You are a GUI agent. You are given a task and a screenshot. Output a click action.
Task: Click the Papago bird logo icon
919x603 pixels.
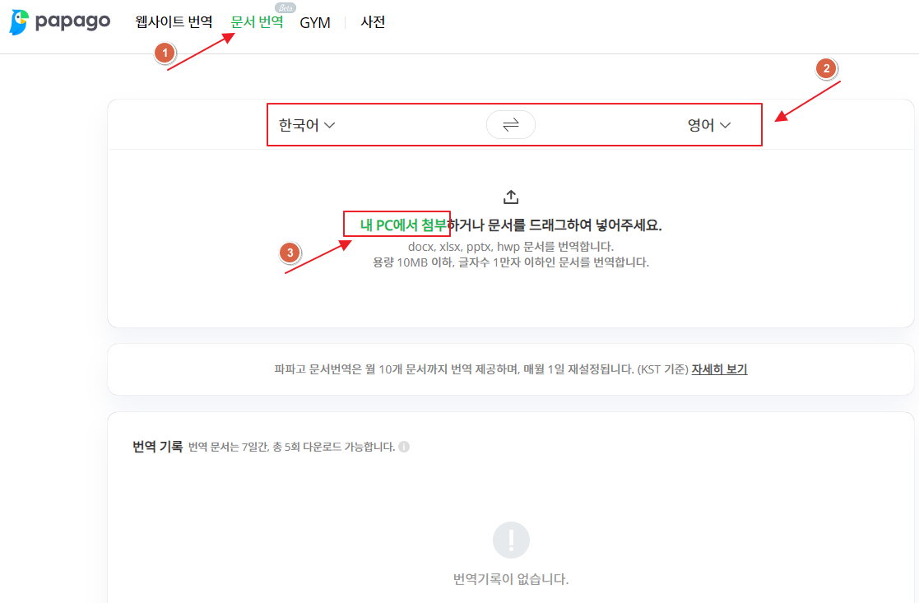(x=17, y=22)
